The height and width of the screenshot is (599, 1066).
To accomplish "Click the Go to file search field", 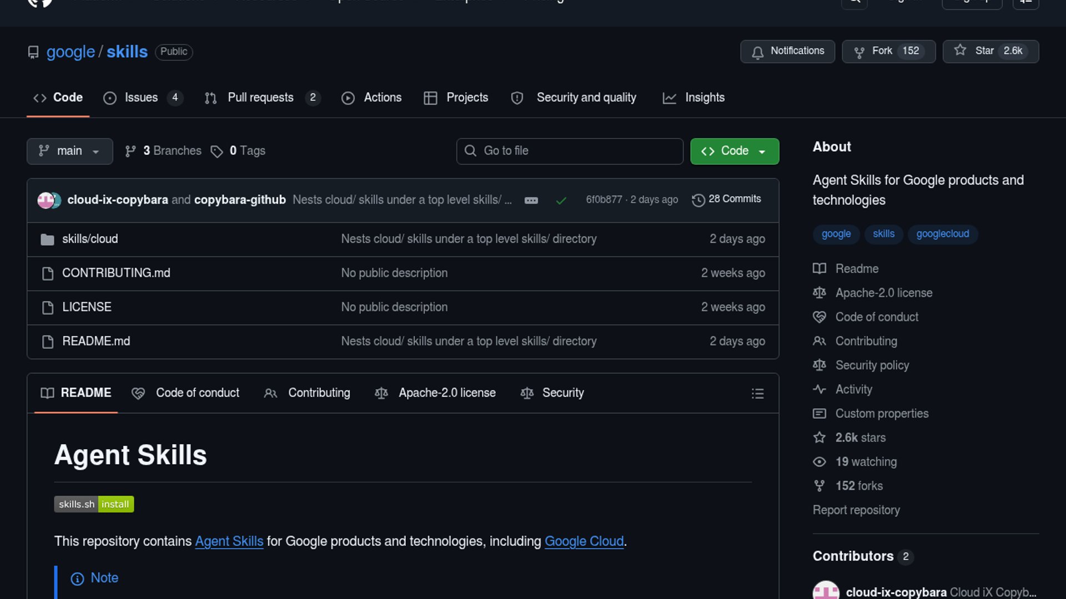I will coord(569,151).
